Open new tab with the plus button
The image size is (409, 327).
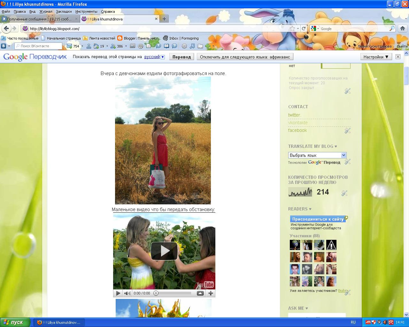tap(164, 19)
